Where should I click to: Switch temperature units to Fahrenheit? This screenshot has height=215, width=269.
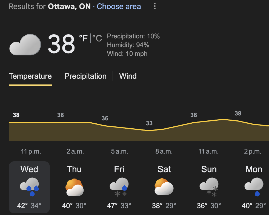coord(83,38)
